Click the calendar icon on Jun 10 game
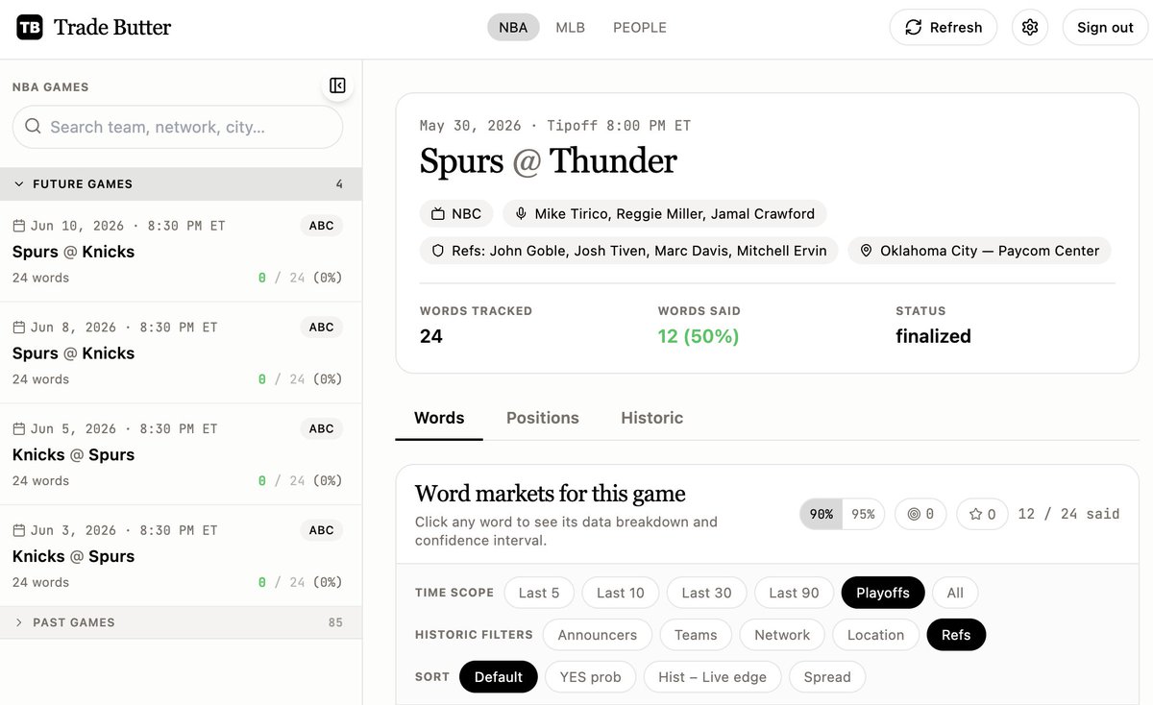Viewport: 1153px width, 705px height. (x=19, y=226)
